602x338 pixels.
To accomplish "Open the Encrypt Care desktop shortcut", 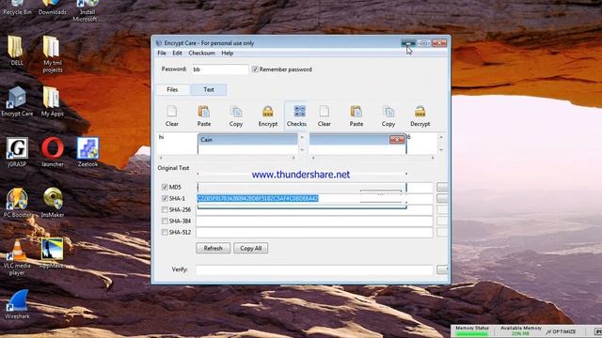I will click(x=17, y=100).
